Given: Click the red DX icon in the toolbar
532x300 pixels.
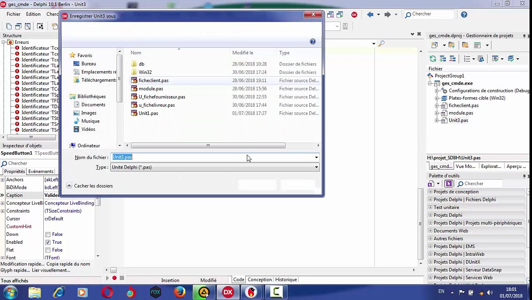Looking at the screenshot, I should pyautogui.click(x=354, y=15).
